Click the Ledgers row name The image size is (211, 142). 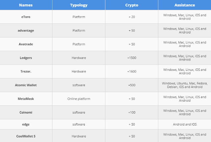click(26, 58)
